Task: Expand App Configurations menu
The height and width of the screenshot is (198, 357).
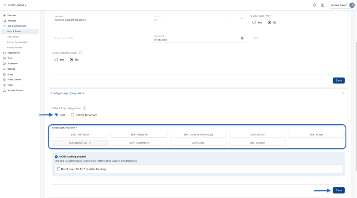Action: click(17, 26)
